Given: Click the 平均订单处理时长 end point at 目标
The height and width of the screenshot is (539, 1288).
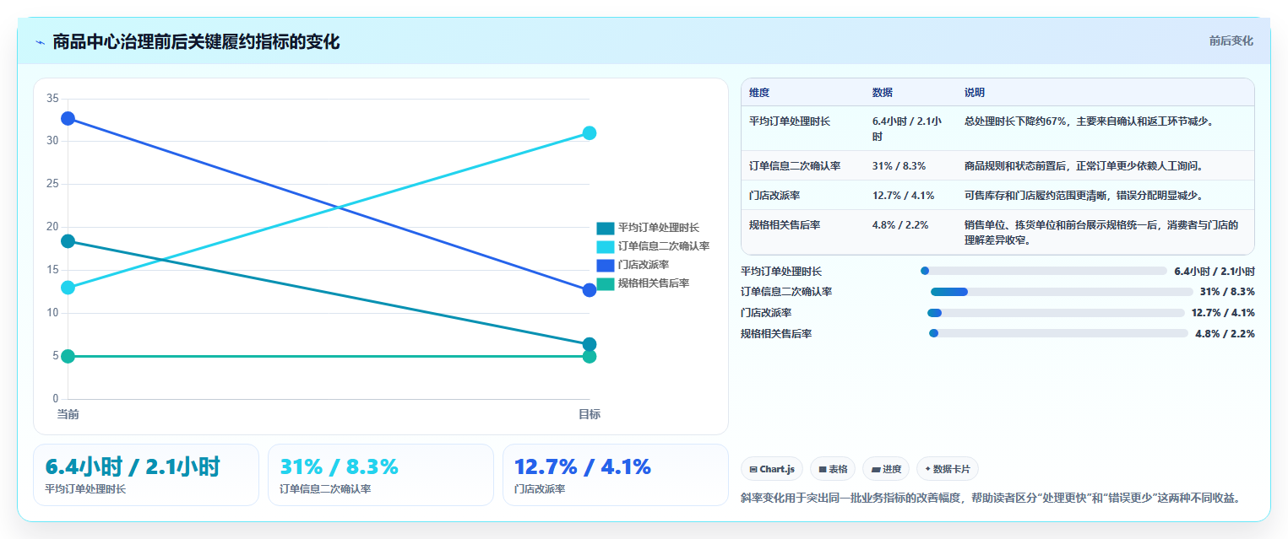Looking at the screenshot, I should [x=590, y=344].
